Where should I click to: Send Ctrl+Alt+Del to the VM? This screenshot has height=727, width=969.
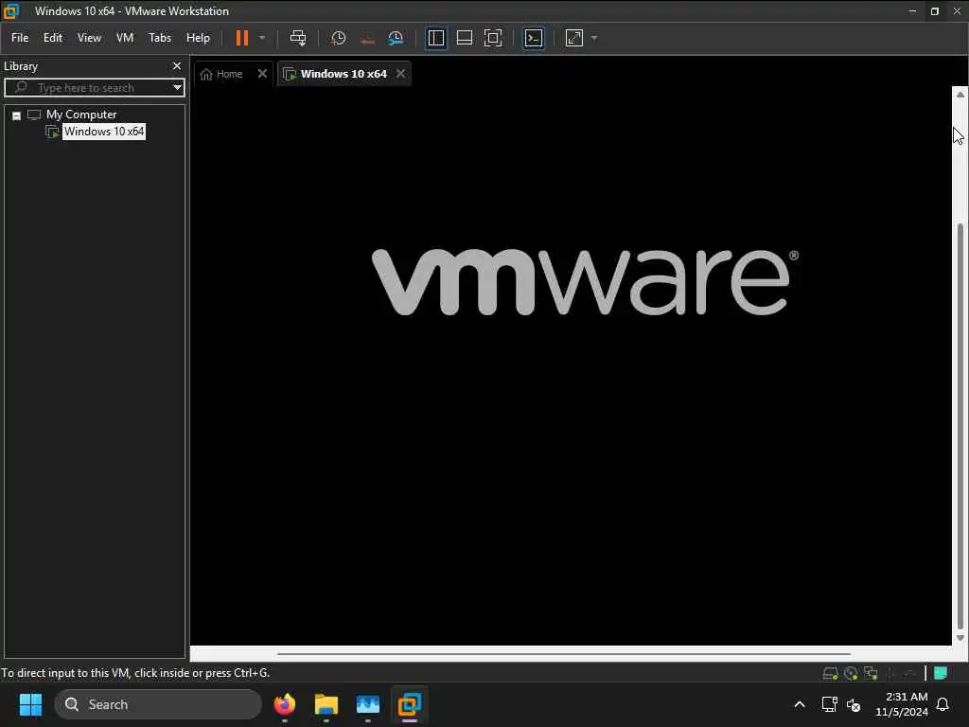(x=298, y=38)
